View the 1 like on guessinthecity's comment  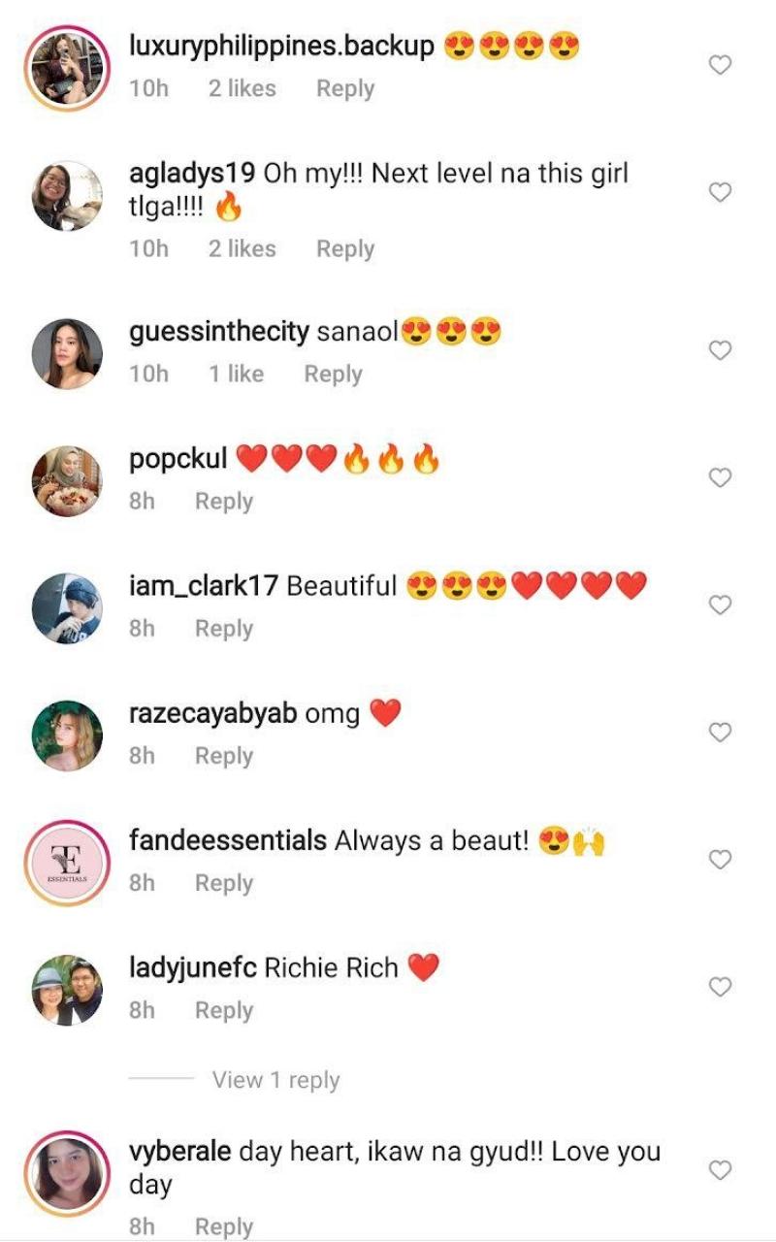click(236, 374)
